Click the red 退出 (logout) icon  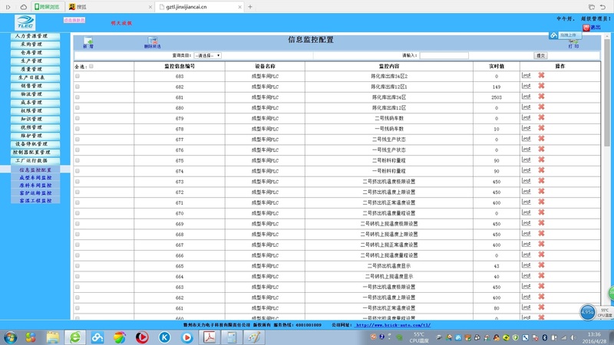click(586, 28)
